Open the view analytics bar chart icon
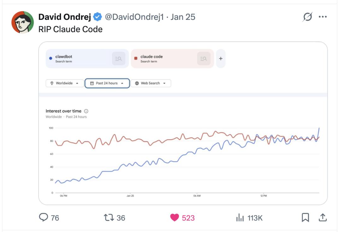Viewport: 341px width, 232px height. [240, 217]
